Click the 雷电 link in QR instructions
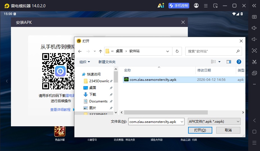This screenshot has height=151, width=260. [70, 96]
